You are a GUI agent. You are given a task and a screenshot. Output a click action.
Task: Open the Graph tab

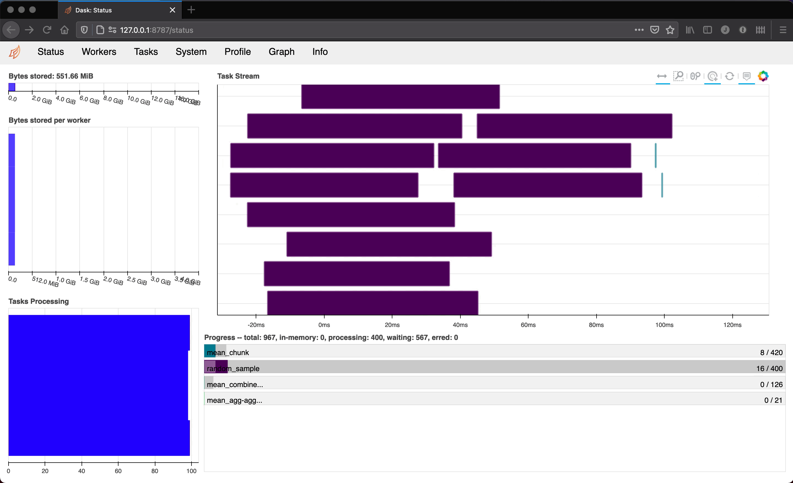282,52
